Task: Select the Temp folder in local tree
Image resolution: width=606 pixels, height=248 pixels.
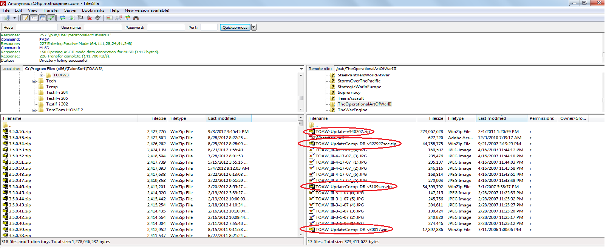Action: (x=52, y=87)
